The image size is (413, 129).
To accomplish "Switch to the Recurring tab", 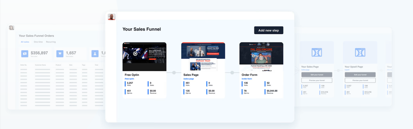I will [x=51, y=42].
